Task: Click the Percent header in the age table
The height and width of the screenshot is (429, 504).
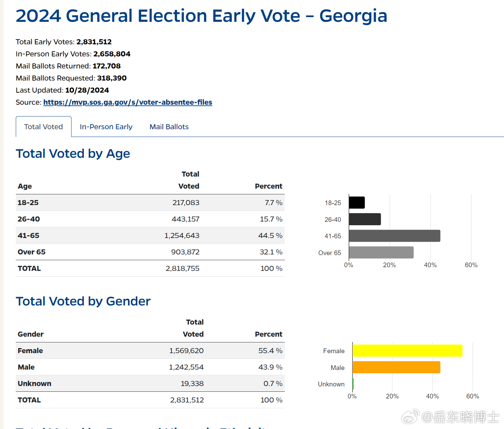Action: [268, 186]
